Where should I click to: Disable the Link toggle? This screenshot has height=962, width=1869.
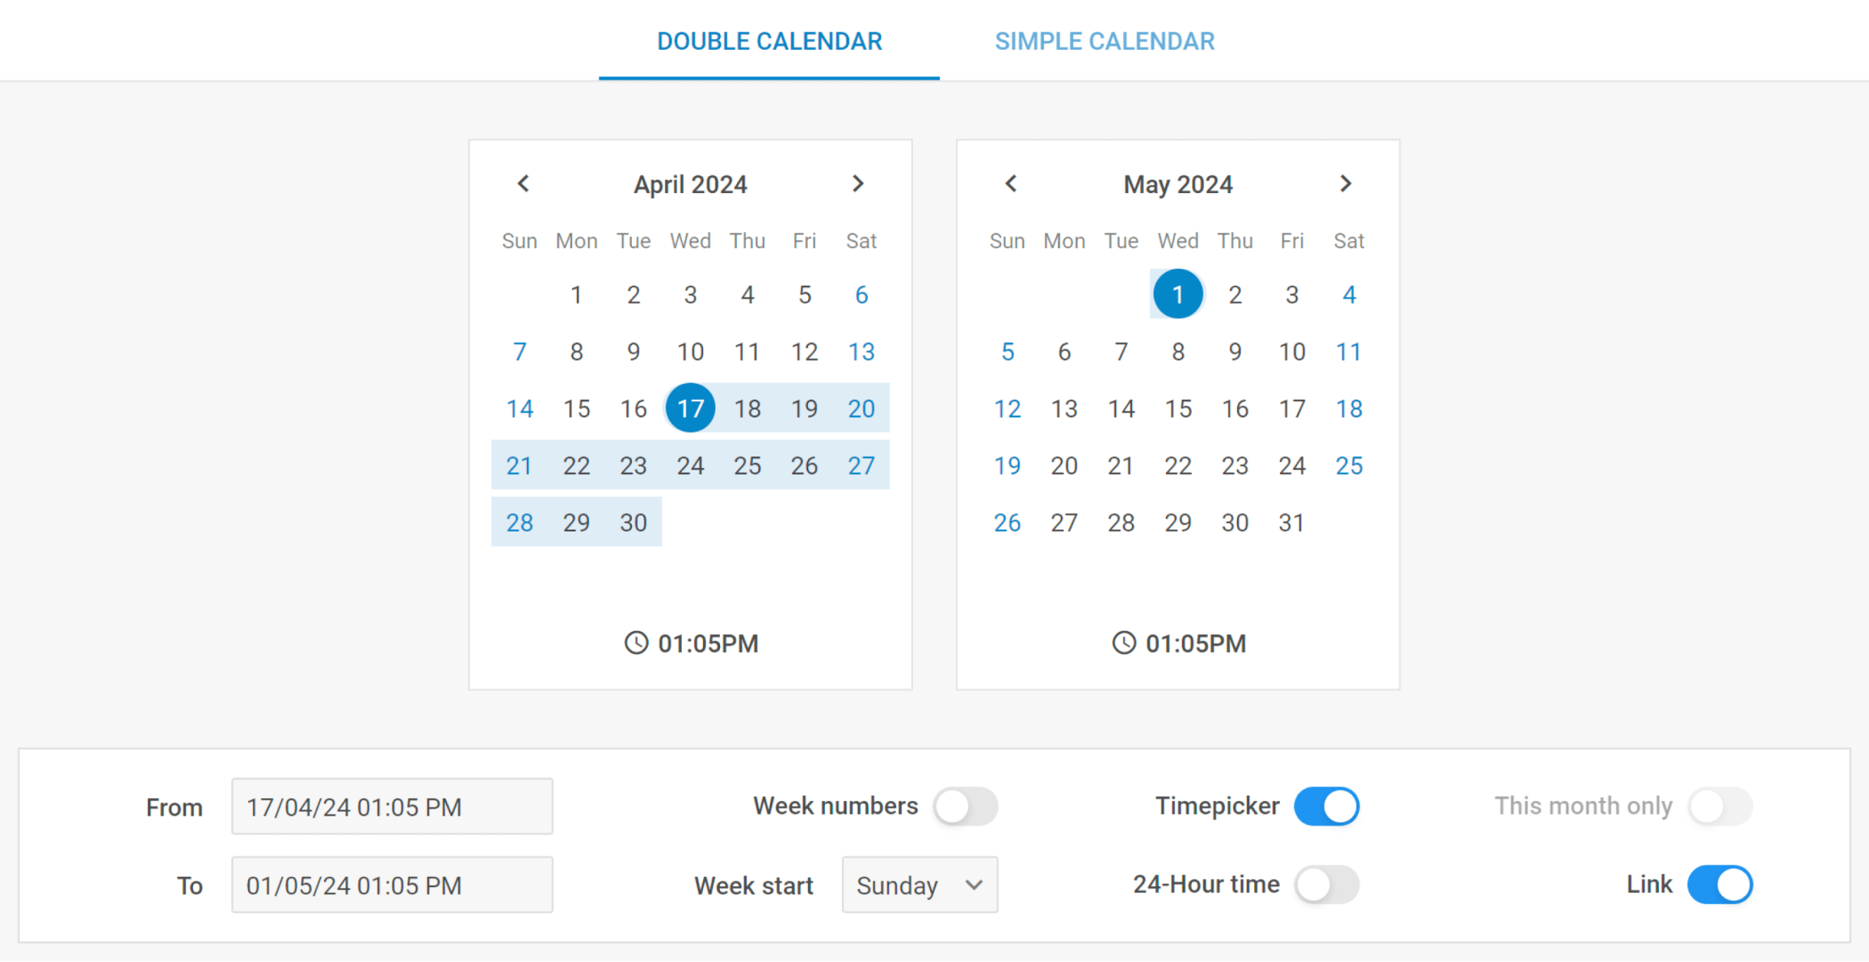(x=1720, y=885)
